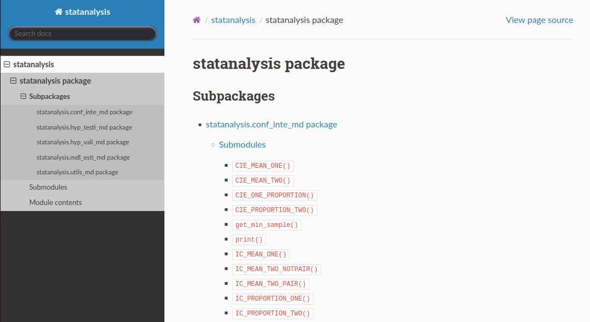Open IC_PROPORTION_TWO() documentation
Viewport: 590px width, 322px height.
pos(273,313)
